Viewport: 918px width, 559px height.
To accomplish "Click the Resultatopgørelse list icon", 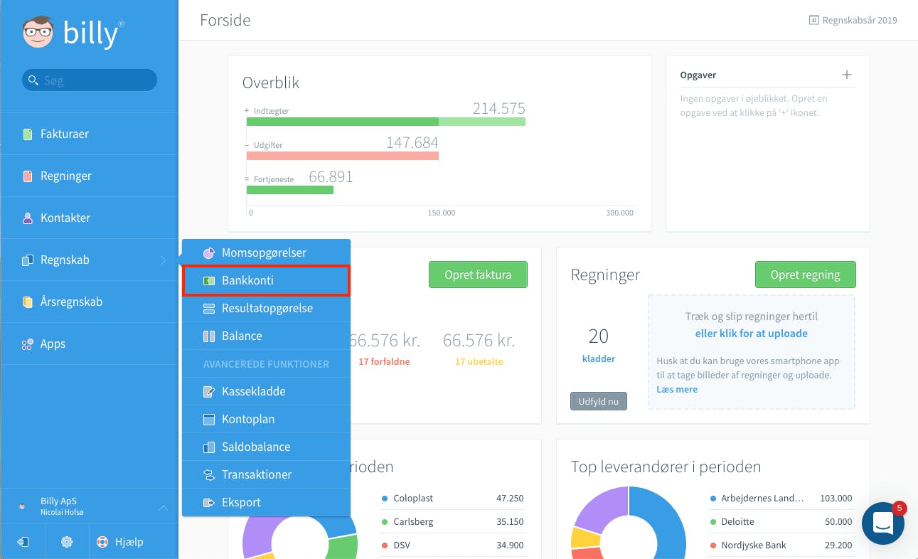I will coord(209,309).
